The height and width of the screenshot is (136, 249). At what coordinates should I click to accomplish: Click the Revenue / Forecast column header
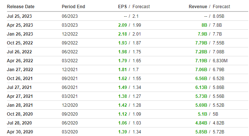pos(209,7)
